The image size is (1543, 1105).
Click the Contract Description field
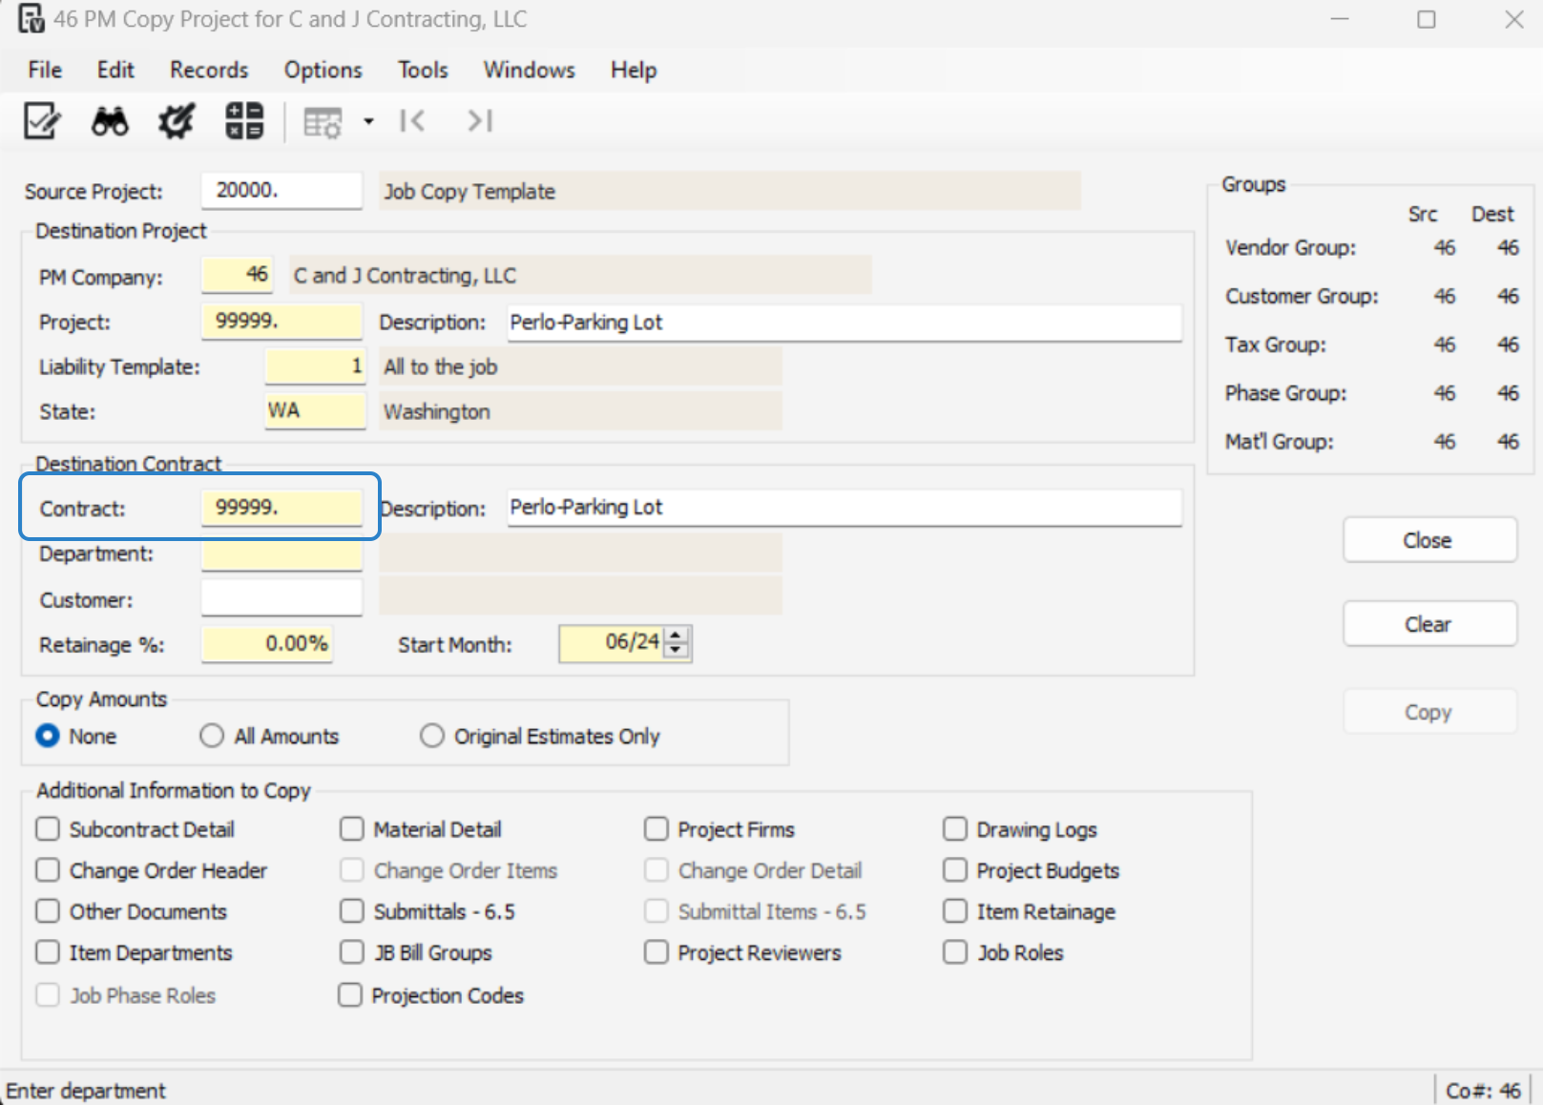pos(844,508)
